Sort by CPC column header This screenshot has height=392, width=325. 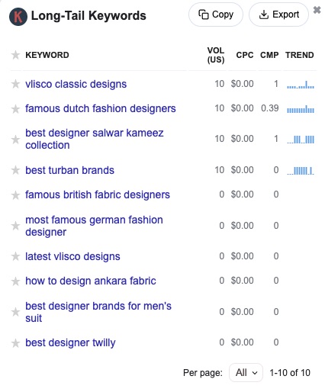point(245,55)
